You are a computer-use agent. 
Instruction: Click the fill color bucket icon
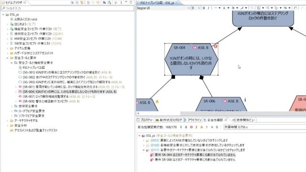tap(233, 8)
